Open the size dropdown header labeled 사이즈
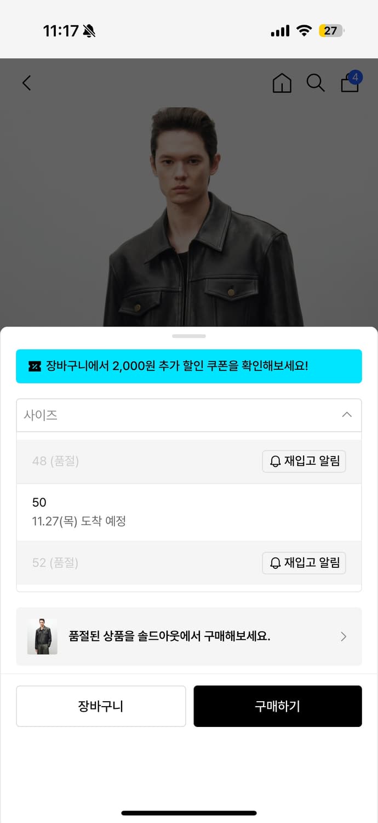The width and height of the screenshot is (378, 823). tap(189, 415)
